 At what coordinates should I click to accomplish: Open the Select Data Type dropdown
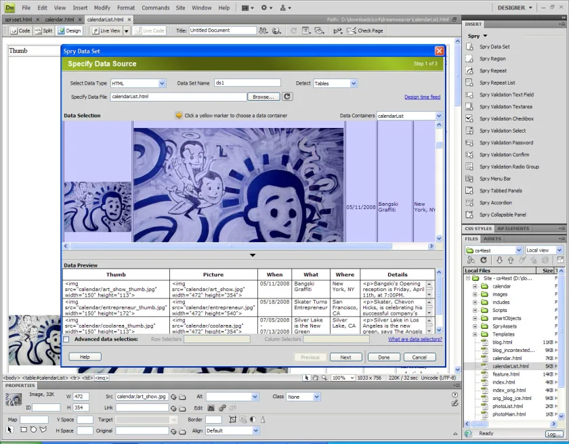pos(162,83)
